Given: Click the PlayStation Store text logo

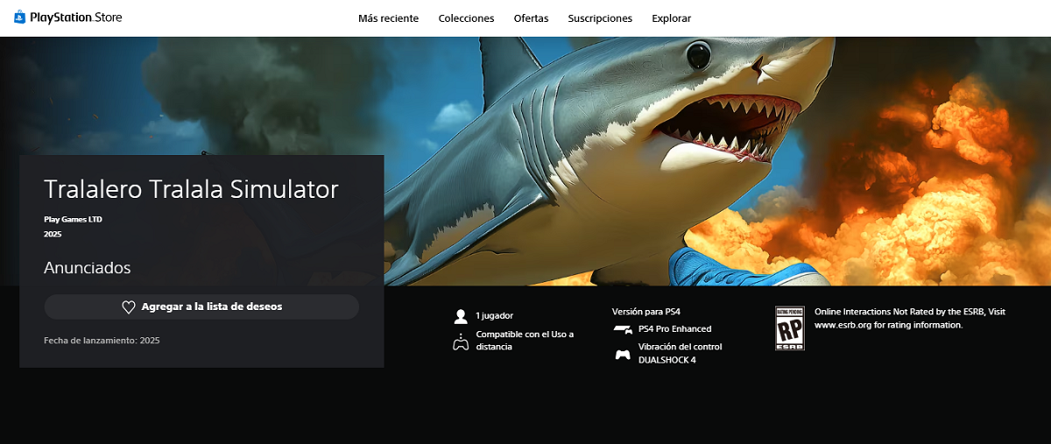Looking at the screenshot, I should coord(75,18).
